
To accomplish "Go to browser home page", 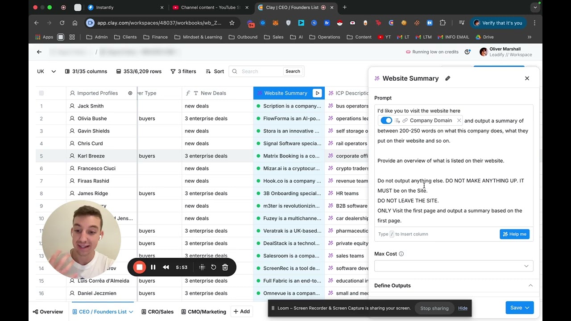I will click(75, 23).
